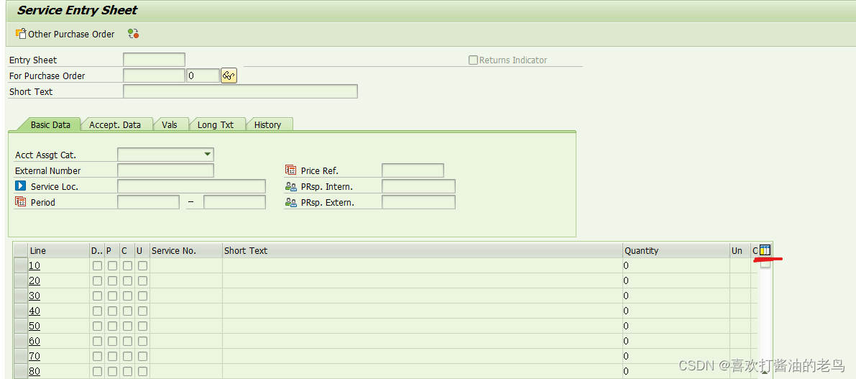
Task: Click the PRsp. Extern. person icon
Action: point(290,202)
